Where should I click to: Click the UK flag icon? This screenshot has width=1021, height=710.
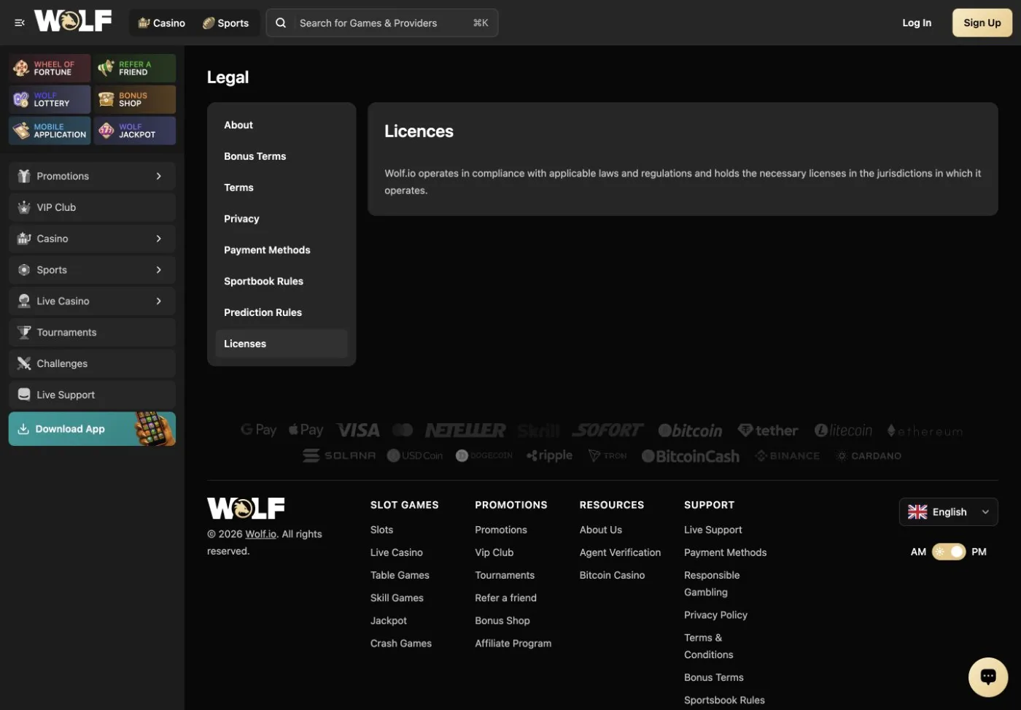point(917,512)
